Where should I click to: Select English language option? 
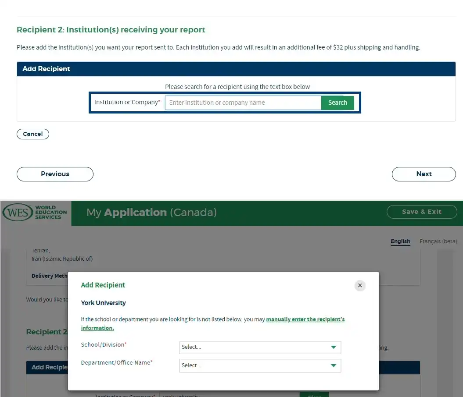400,241
